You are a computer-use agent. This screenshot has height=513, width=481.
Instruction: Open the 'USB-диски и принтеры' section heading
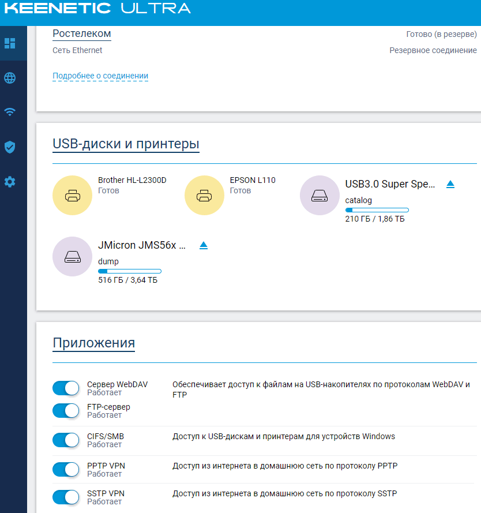pos(126,144)
